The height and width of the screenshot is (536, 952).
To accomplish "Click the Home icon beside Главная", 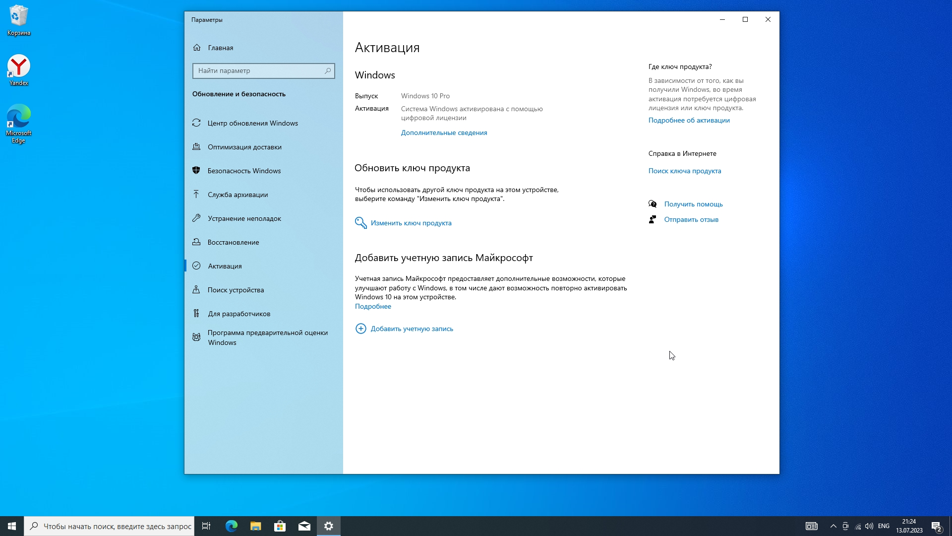I will click(x=197, y=48).
